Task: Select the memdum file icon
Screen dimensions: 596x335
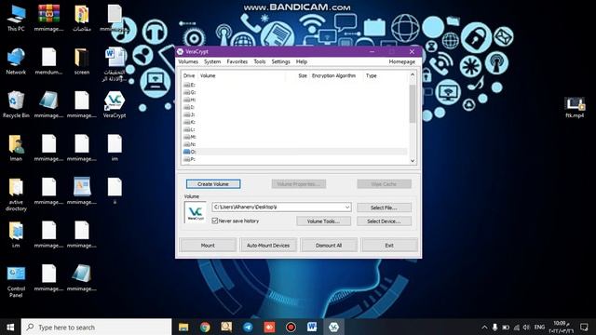Action: 48,60
